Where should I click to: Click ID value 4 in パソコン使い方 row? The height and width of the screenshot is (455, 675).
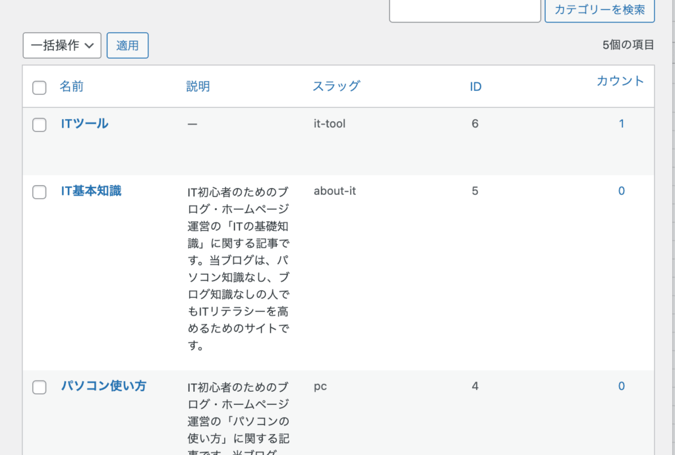click(x=475, y=387)
